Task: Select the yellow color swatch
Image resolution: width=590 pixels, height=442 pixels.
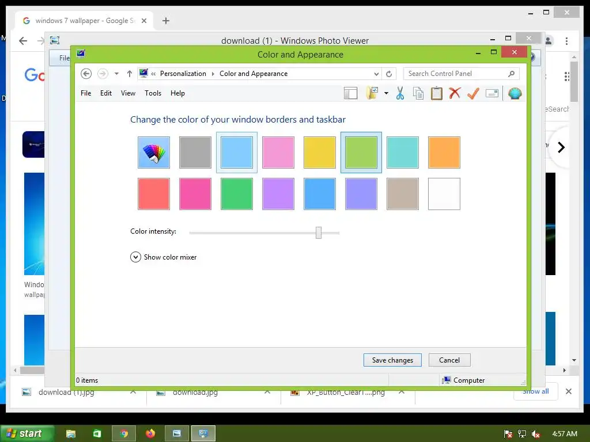Action: [319, 152]
